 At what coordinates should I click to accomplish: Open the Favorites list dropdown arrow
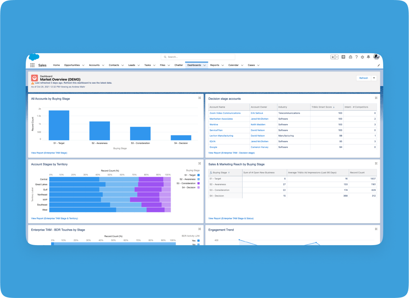click(x=337, y=57)
